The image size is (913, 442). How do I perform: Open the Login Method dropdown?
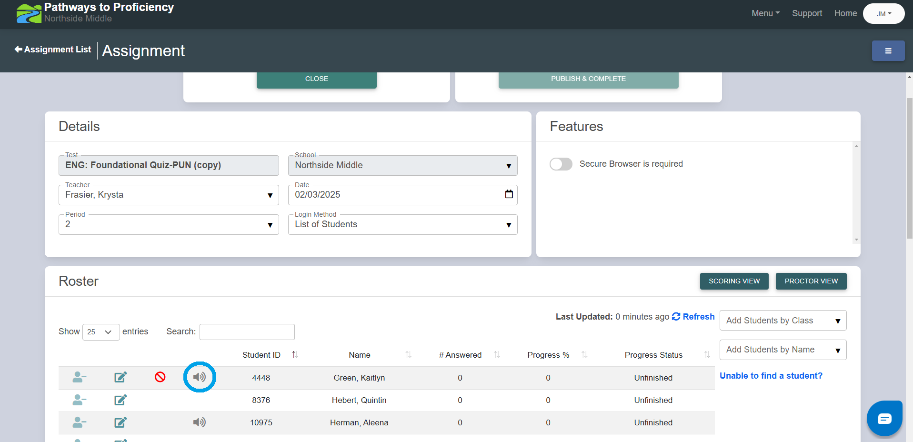(403, 224)
